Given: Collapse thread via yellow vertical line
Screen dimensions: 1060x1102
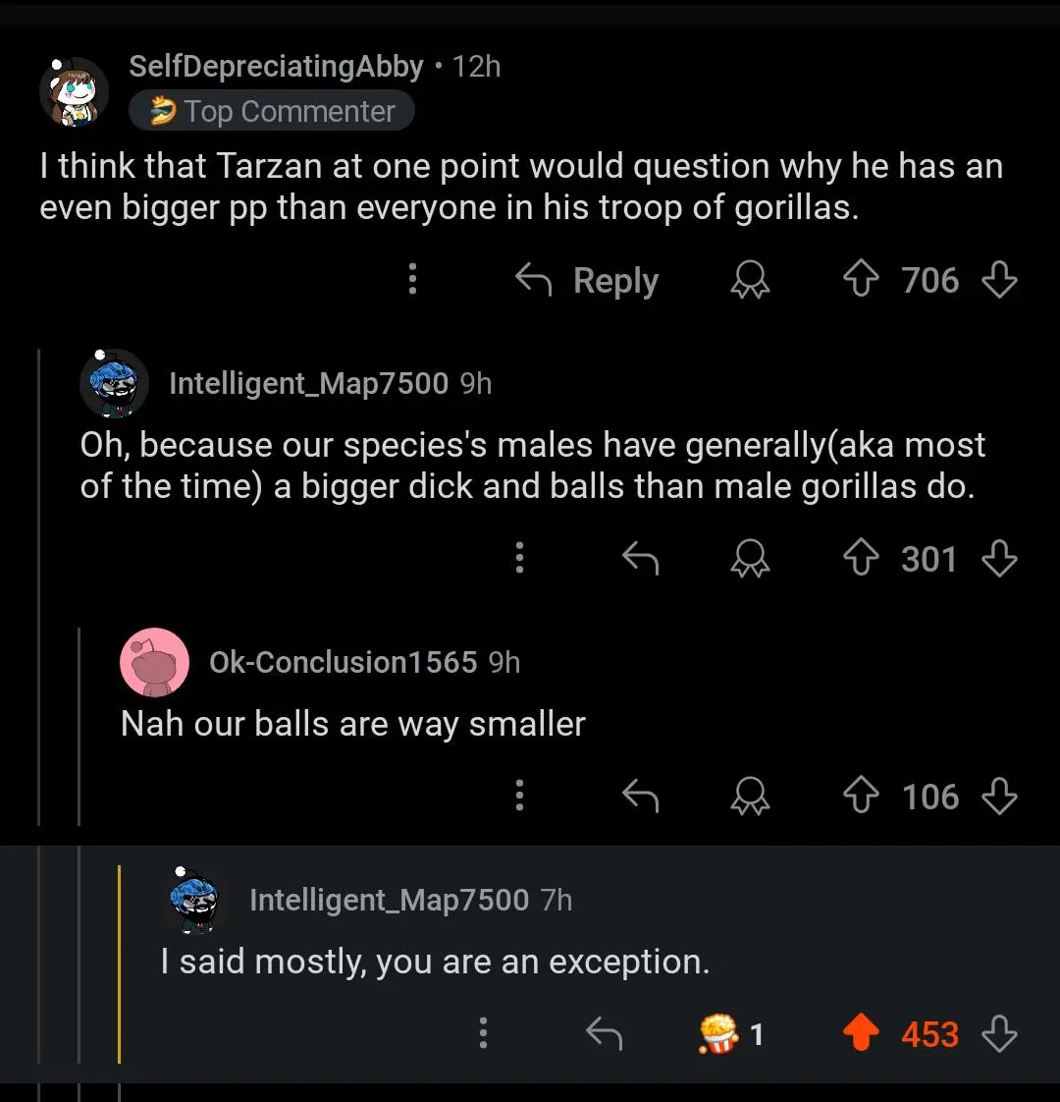Looking at the screenshot, I should pyautogui.click(x=119, y=963).
